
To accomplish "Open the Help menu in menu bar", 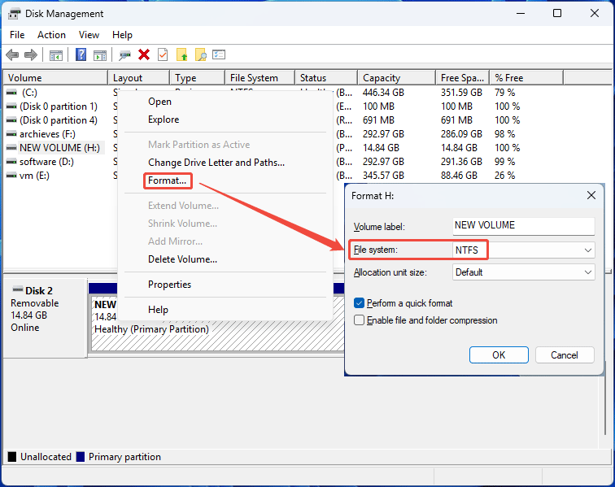I will 122,35.
